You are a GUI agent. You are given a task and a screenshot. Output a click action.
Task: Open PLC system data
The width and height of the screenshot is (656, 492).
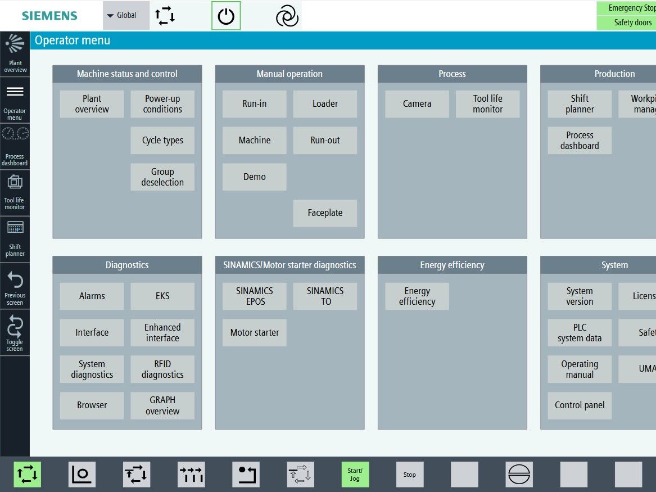pyautogui.click(x=580, y=333)
